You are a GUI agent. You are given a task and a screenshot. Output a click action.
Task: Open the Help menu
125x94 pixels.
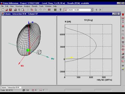(55, 6)
